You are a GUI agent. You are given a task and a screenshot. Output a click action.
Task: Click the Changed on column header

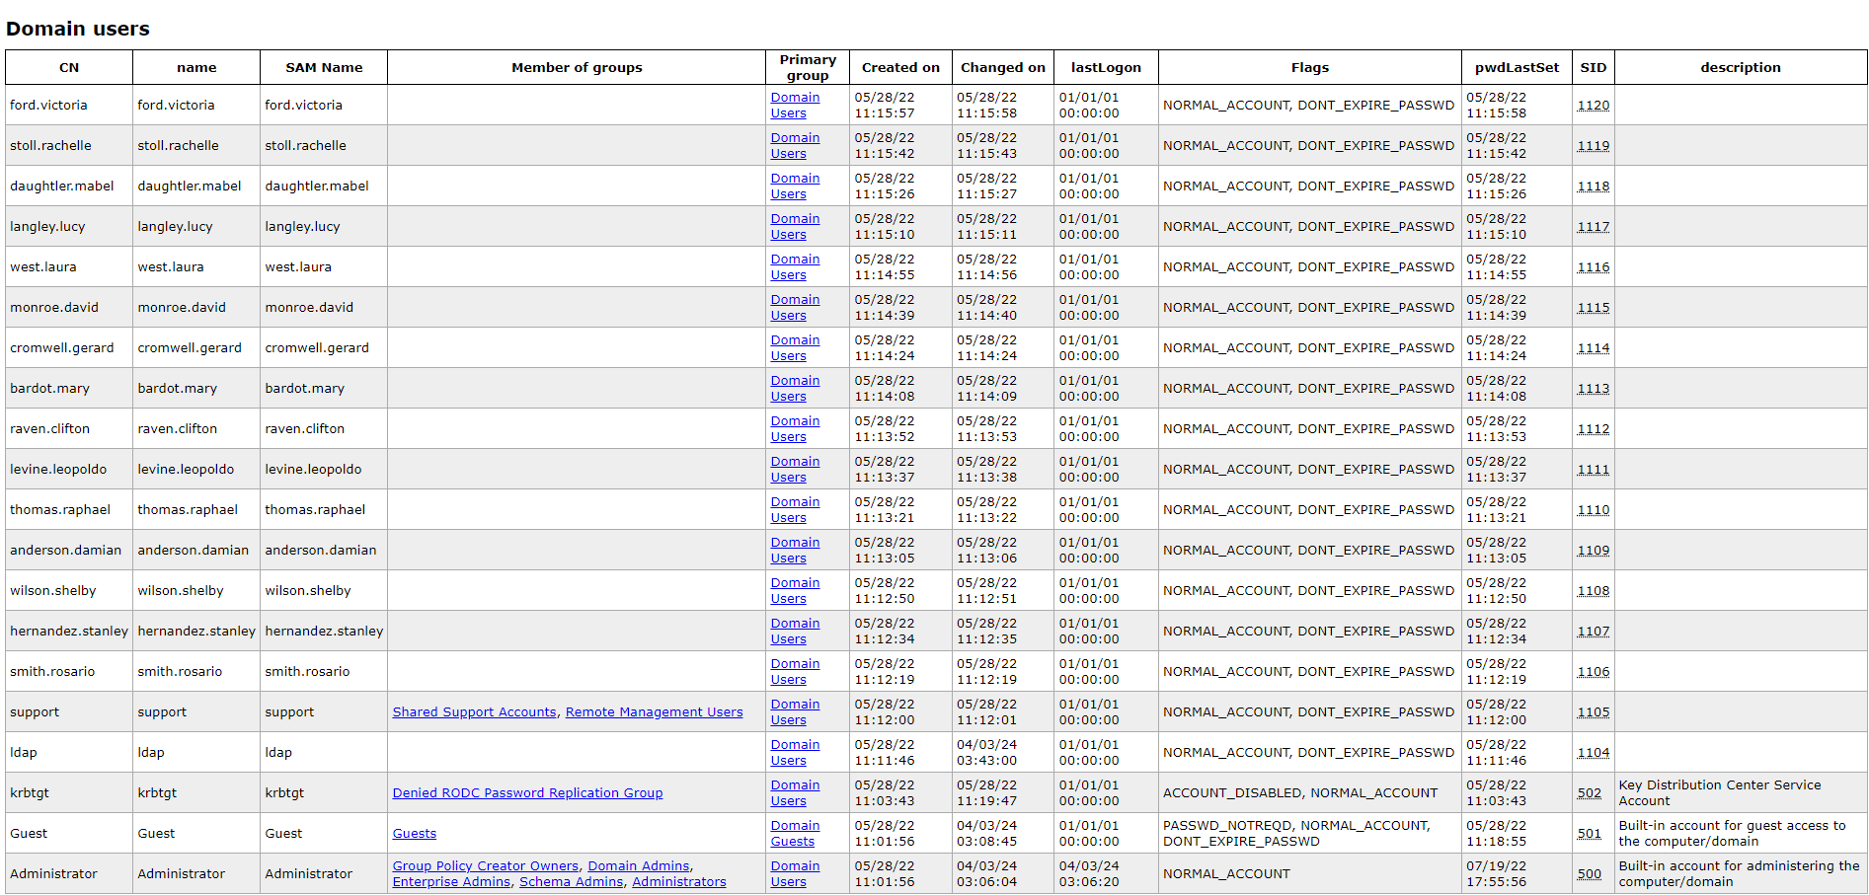click(x=1003, y=68)
